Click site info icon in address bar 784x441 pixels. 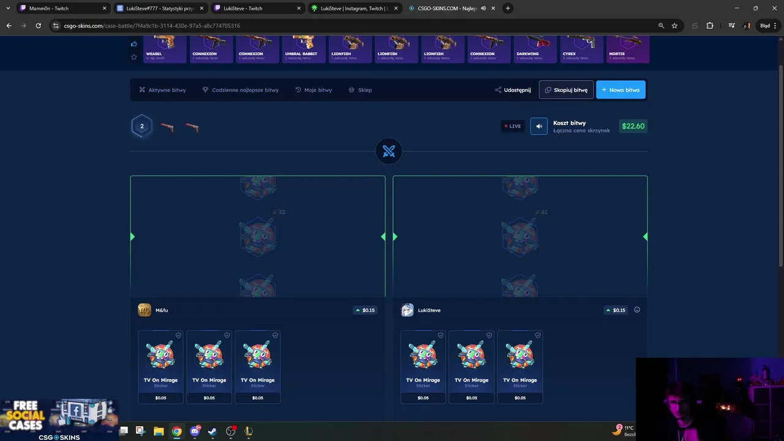coord(56,26)
